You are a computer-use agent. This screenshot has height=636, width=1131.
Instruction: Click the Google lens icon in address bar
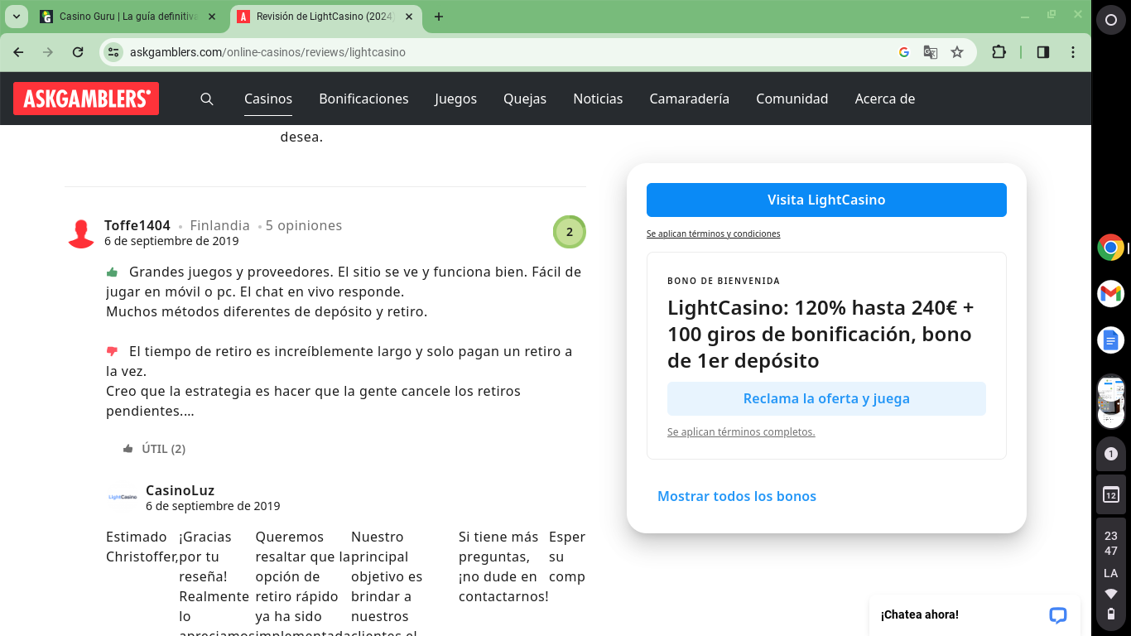(x=904, y=52)
